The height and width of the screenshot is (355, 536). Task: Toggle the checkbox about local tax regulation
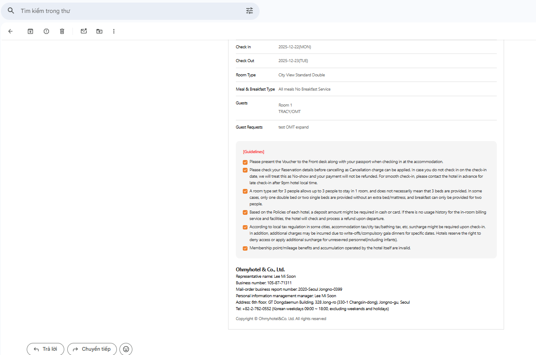click(245, 227)
